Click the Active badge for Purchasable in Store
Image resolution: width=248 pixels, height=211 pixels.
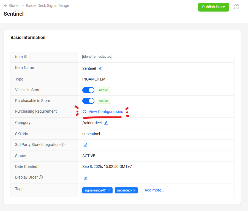103,101
